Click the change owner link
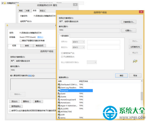Image resolution: width=146 pixels, height=121 pixels. [x=40, y=37]
